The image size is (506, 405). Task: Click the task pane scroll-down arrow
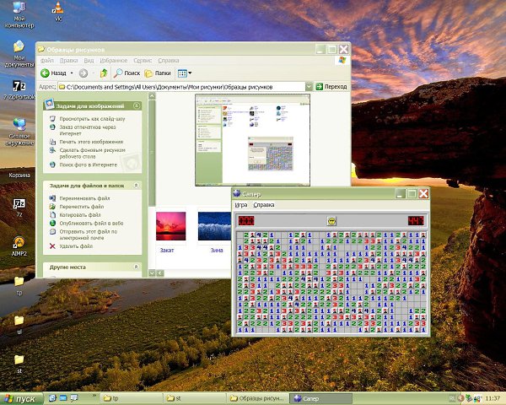pos(152,273)
